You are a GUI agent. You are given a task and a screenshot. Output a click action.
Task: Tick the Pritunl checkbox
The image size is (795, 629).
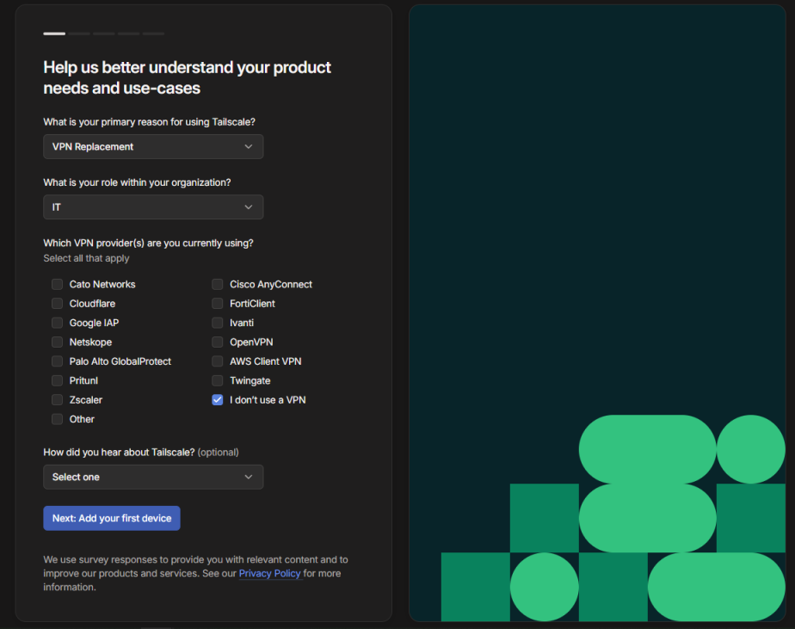pyautogui.click(x=57, y=380)
